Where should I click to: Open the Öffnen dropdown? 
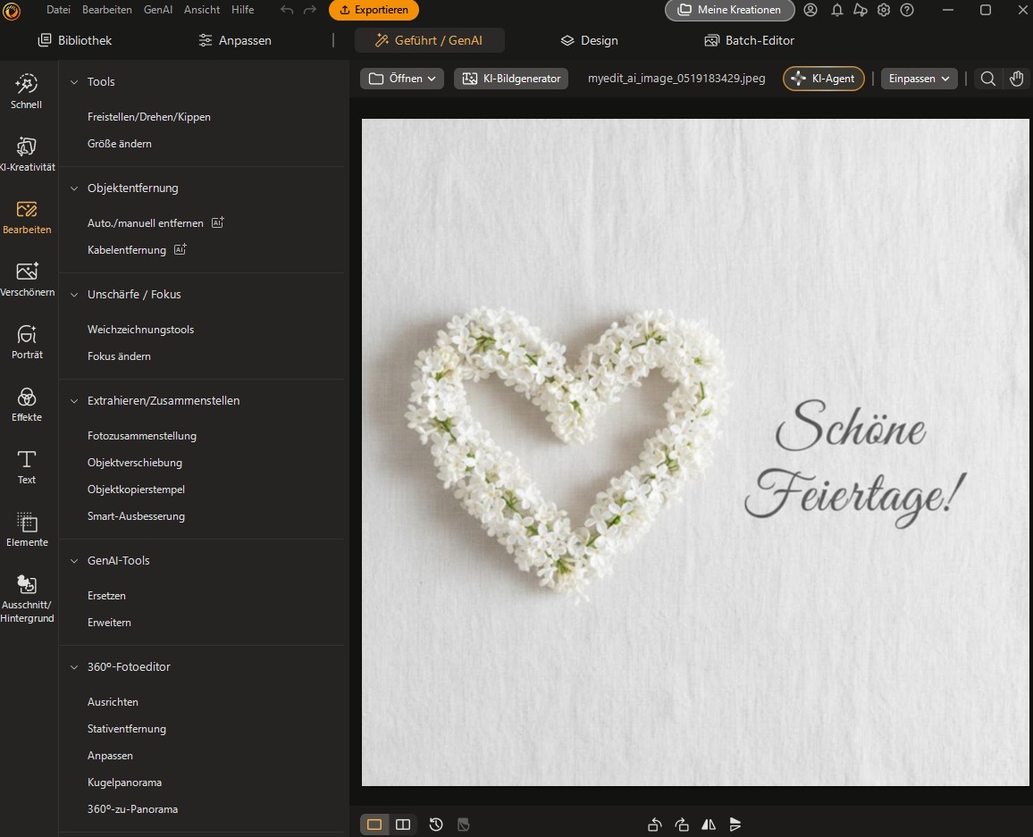click(x=402, y=79)
